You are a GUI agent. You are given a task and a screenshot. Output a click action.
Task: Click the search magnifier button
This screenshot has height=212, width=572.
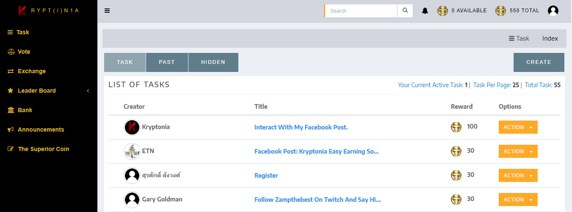(x=405, y=11)
